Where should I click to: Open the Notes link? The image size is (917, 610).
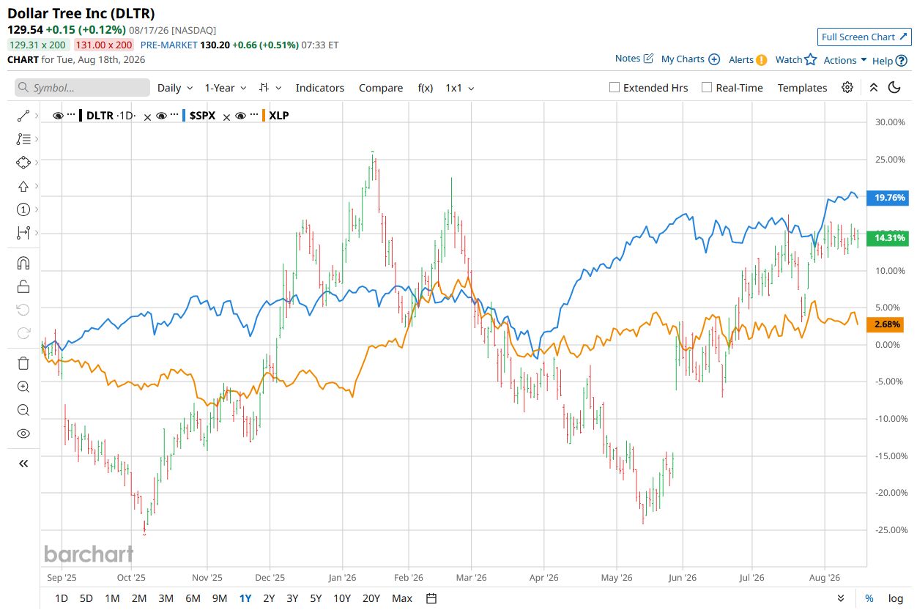pos(634,59)
